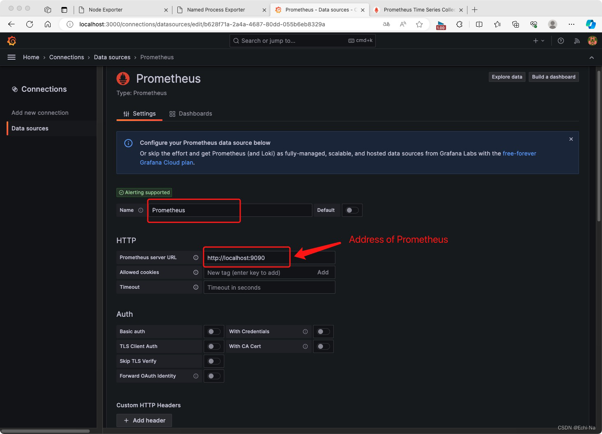602x434 pixels.
Task: Click Build a dashboard button
Action: [x=554, y=77]
